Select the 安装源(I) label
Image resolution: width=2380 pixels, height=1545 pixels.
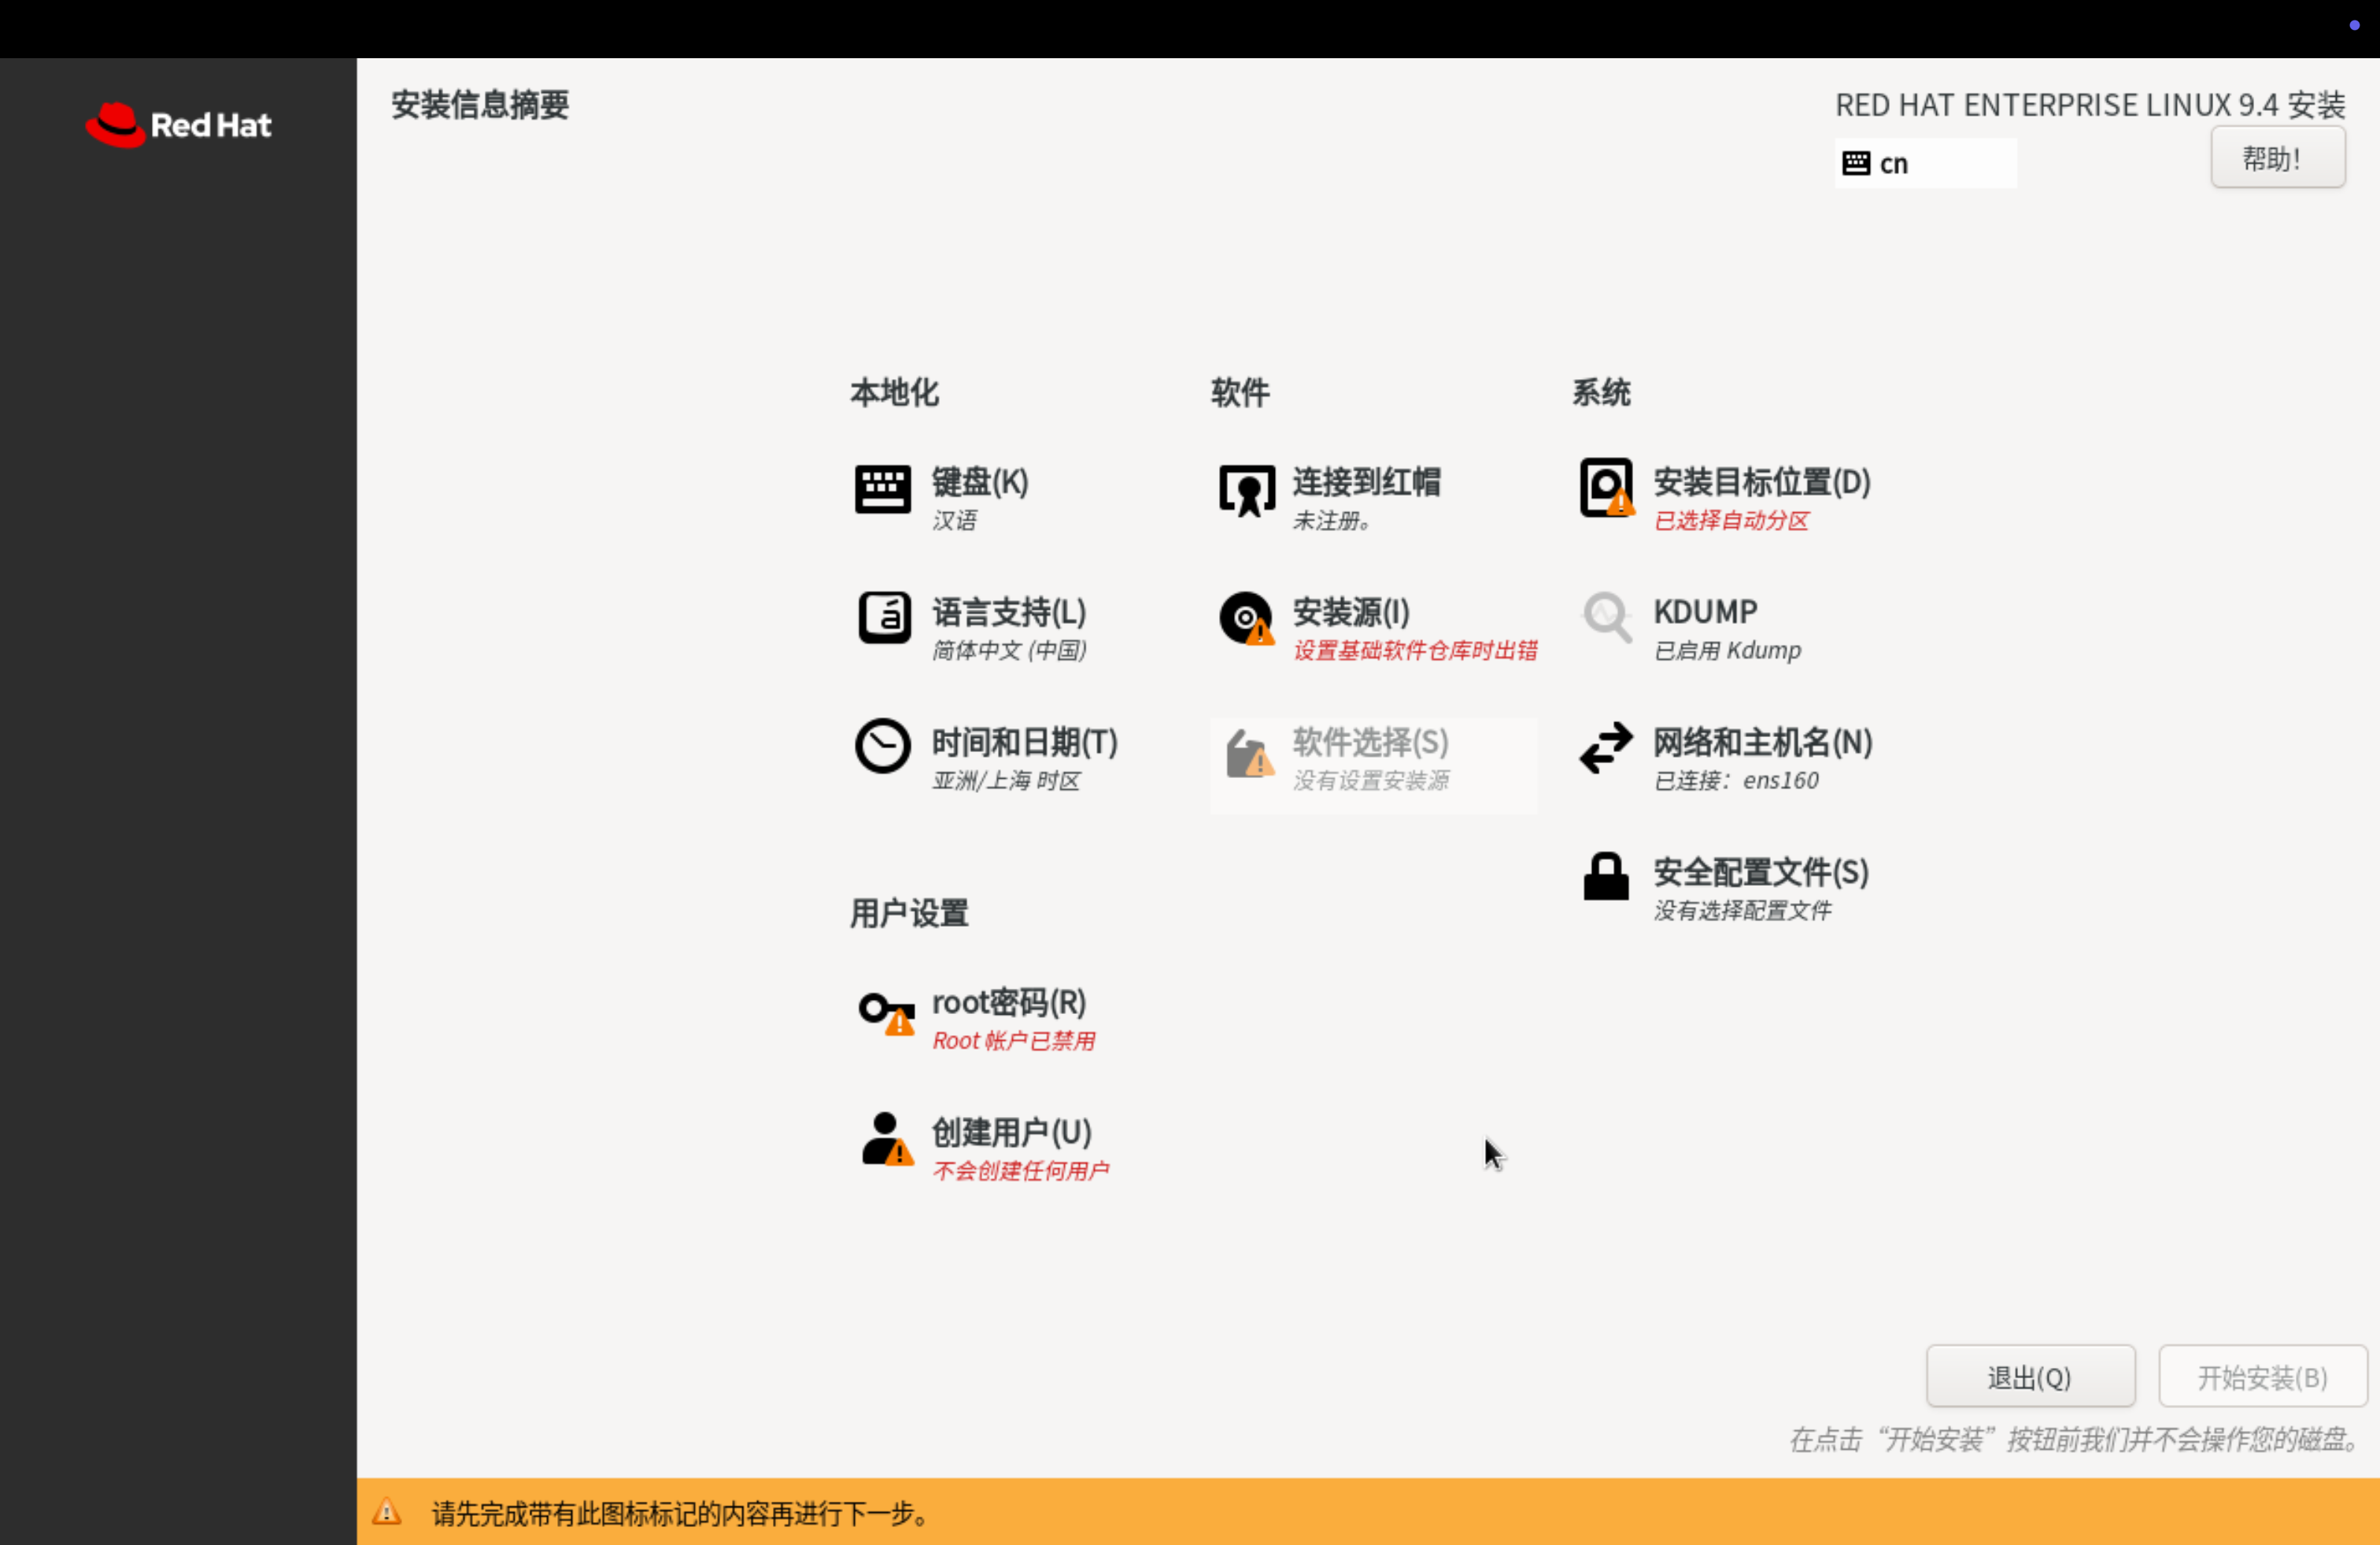pos(1351,611)
